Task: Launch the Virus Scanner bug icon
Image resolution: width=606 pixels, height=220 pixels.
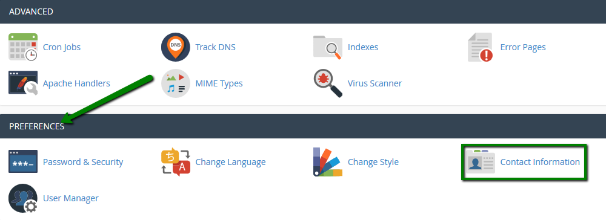Action: click(328, 83)
